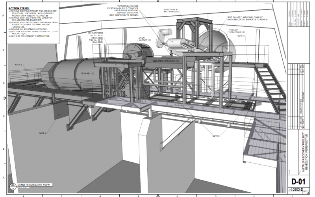
Task: Click the Action Items heading
Action: [18, 7]
